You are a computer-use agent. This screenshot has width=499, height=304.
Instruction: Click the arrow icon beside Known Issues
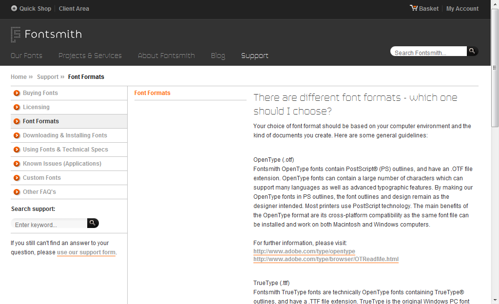click(17, 164)
